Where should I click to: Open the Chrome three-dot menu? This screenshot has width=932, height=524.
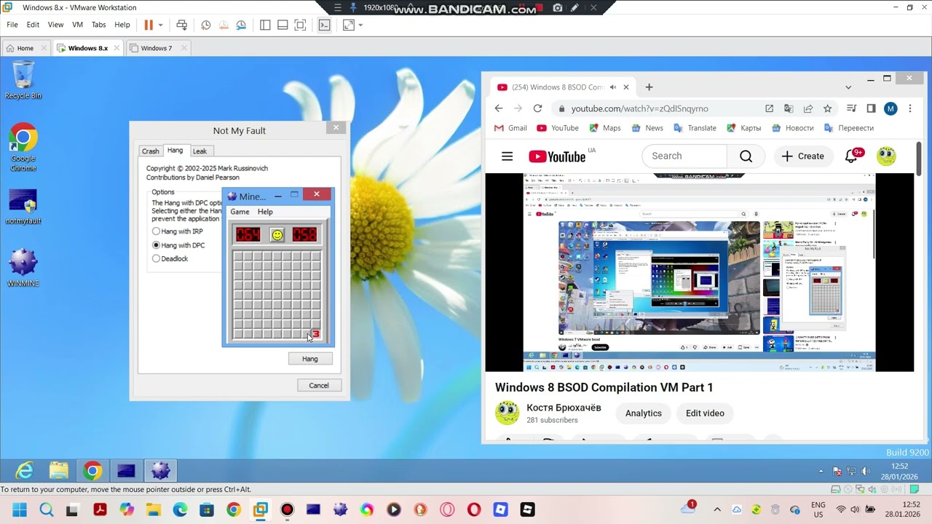[909, 108]
